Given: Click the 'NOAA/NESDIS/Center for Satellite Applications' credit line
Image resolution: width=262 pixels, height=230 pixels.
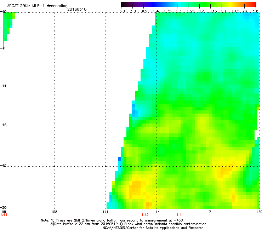Looking at the screenshot, I should click(x=153, y=228).
